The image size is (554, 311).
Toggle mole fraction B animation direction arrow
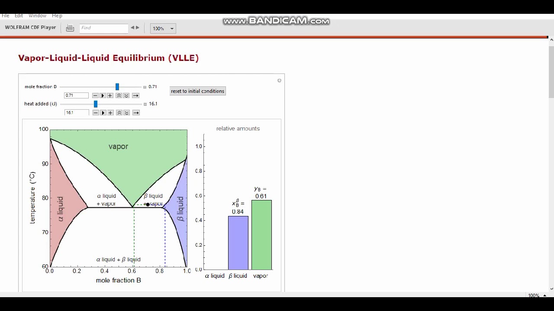(135, 95)
